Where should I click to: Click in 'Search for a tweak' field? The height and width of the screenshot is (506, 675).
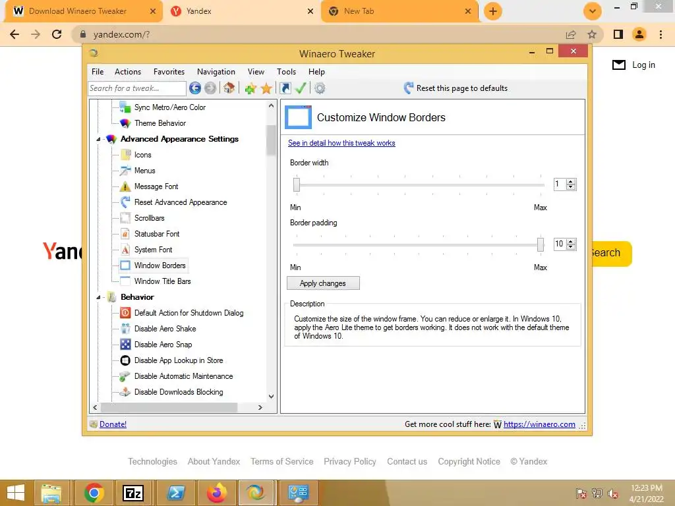tap(137, 88)
